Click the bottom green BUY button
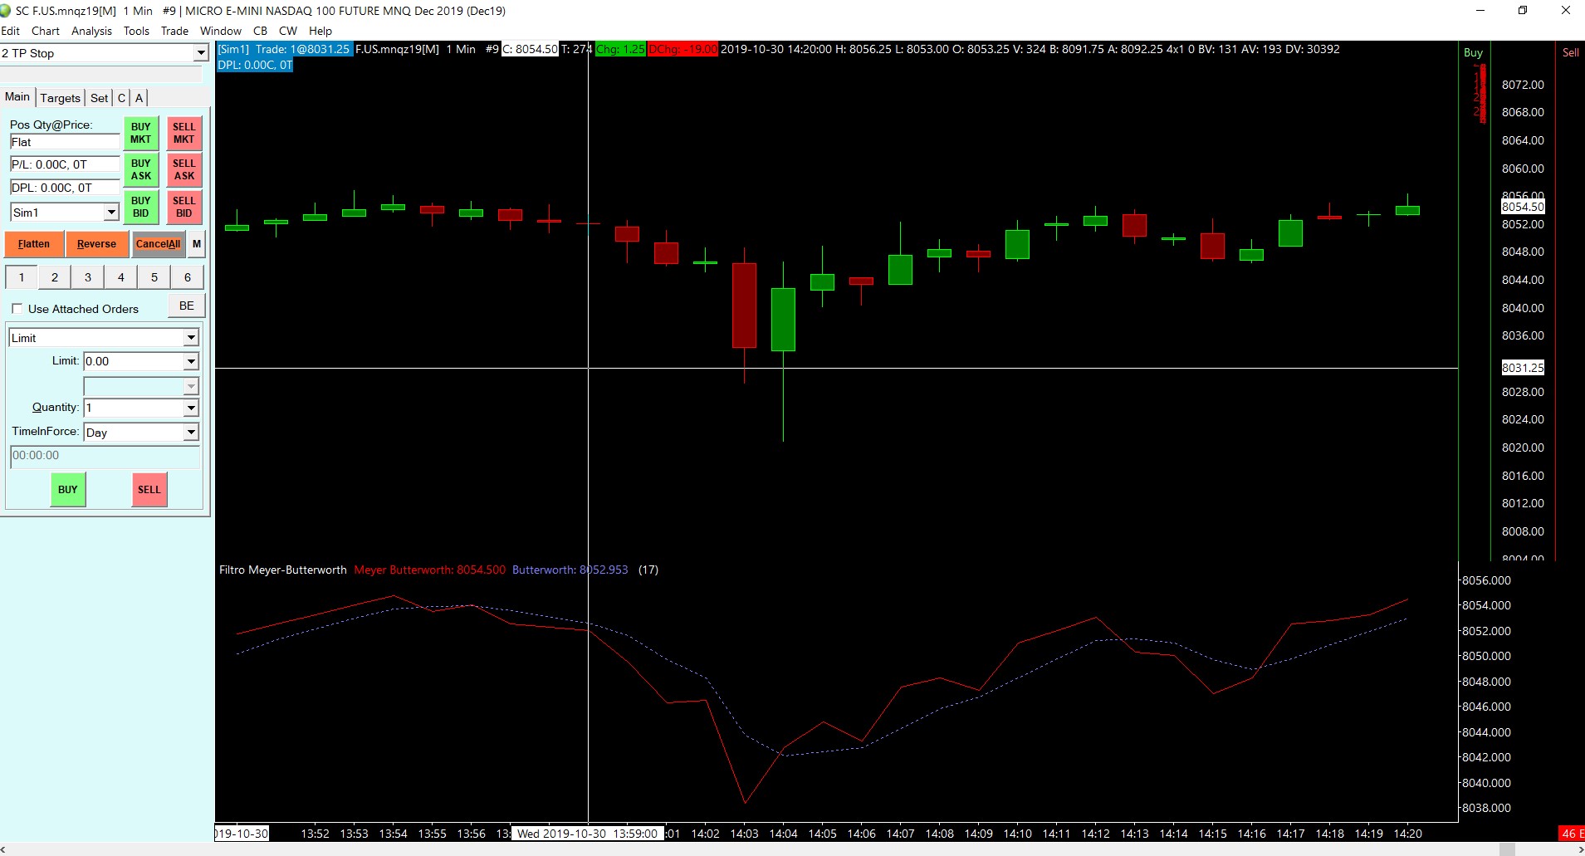 click(x=68, y=490)
